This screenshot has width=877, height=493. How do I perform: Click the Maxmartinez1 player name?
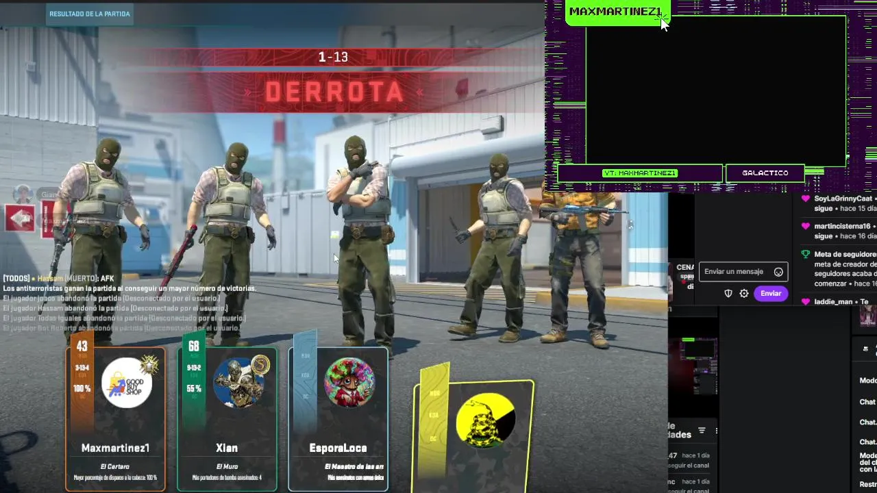click(115, 448)
